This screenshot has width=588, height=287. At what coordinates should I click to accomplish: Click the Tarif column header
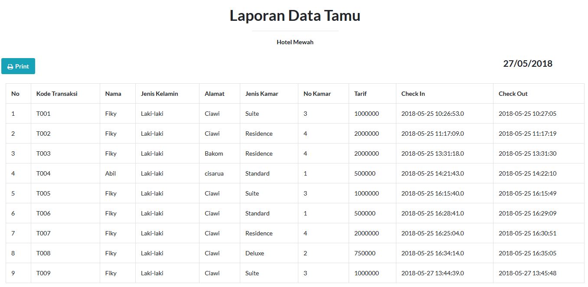(x=360, y=93)
